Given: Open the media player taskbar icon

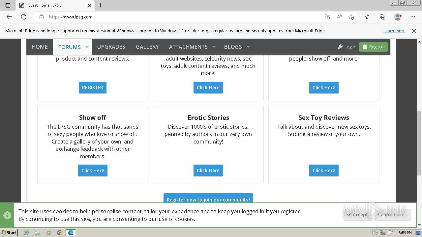Looking at the screenshot, I should click(48, 233).
